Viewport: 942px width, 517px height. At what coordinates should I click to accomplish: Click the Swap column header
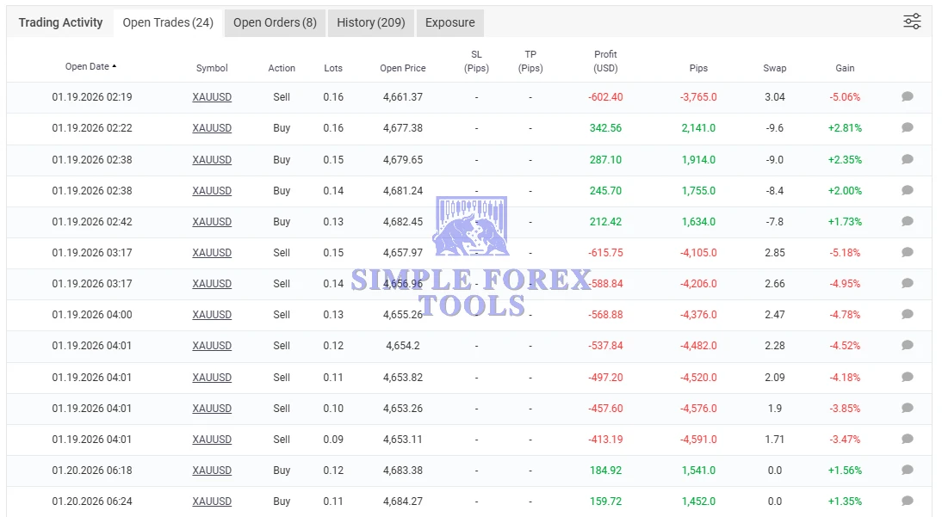(x=774, y=68)
